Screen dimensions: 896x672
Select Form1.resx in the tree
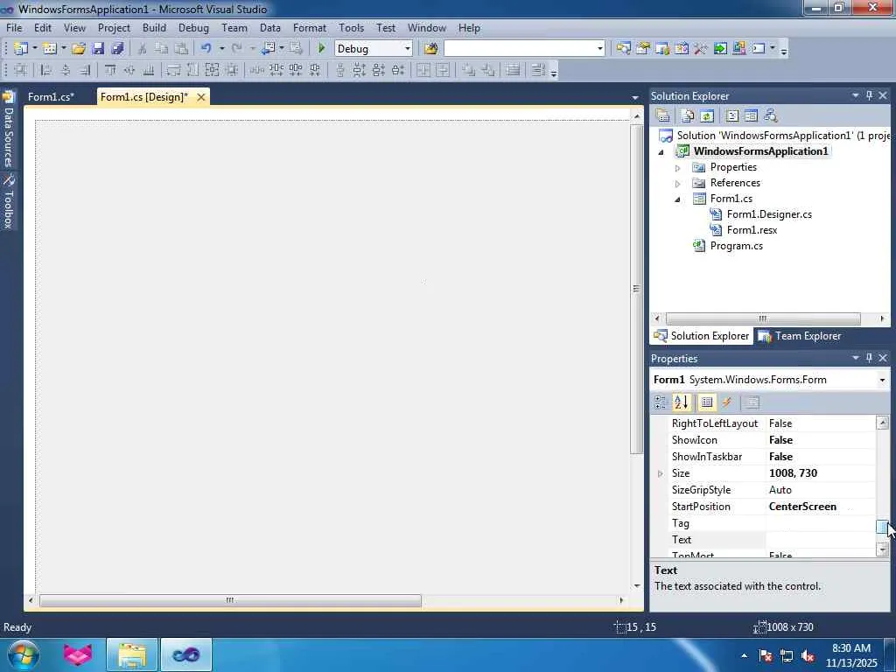click(x=752, y=230)
